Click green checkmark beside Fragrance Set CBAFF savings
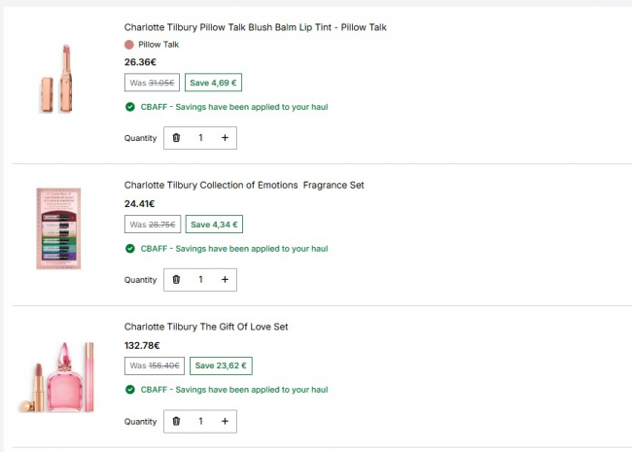This screenshot has width=632, height=452. pyautogui.click(x=129, y=249)
